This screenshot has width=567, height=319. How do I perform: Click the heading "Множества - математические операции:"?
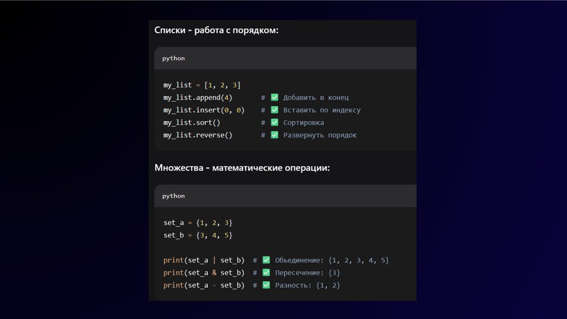pos(242,167)
